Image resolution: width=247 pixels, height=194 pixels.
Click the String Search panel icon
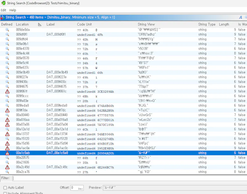click(2, 18)
